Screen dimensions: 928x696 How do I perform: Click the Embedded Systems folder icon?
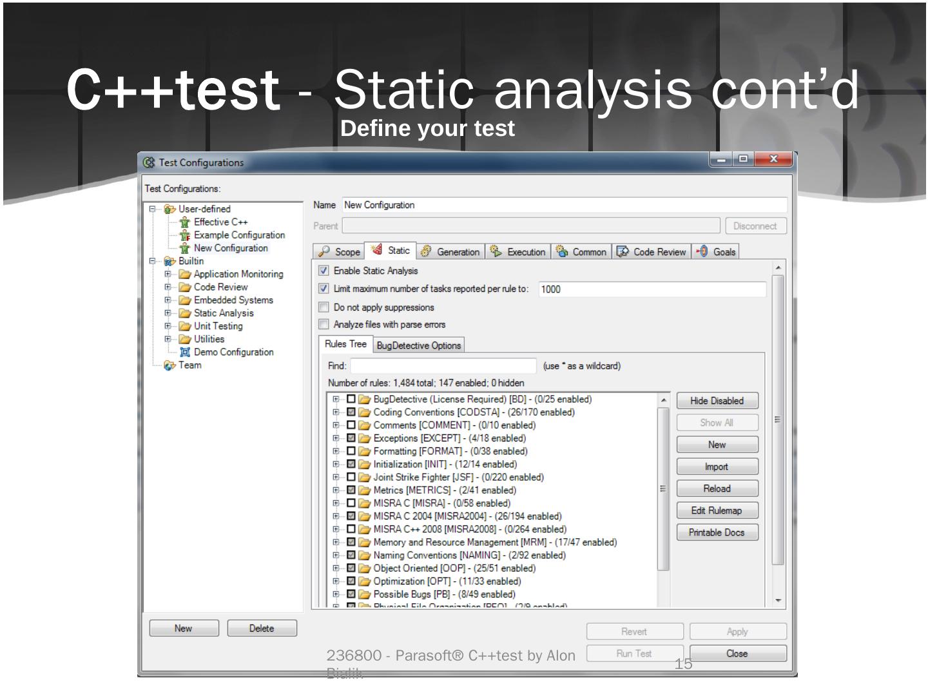[185, 300]
